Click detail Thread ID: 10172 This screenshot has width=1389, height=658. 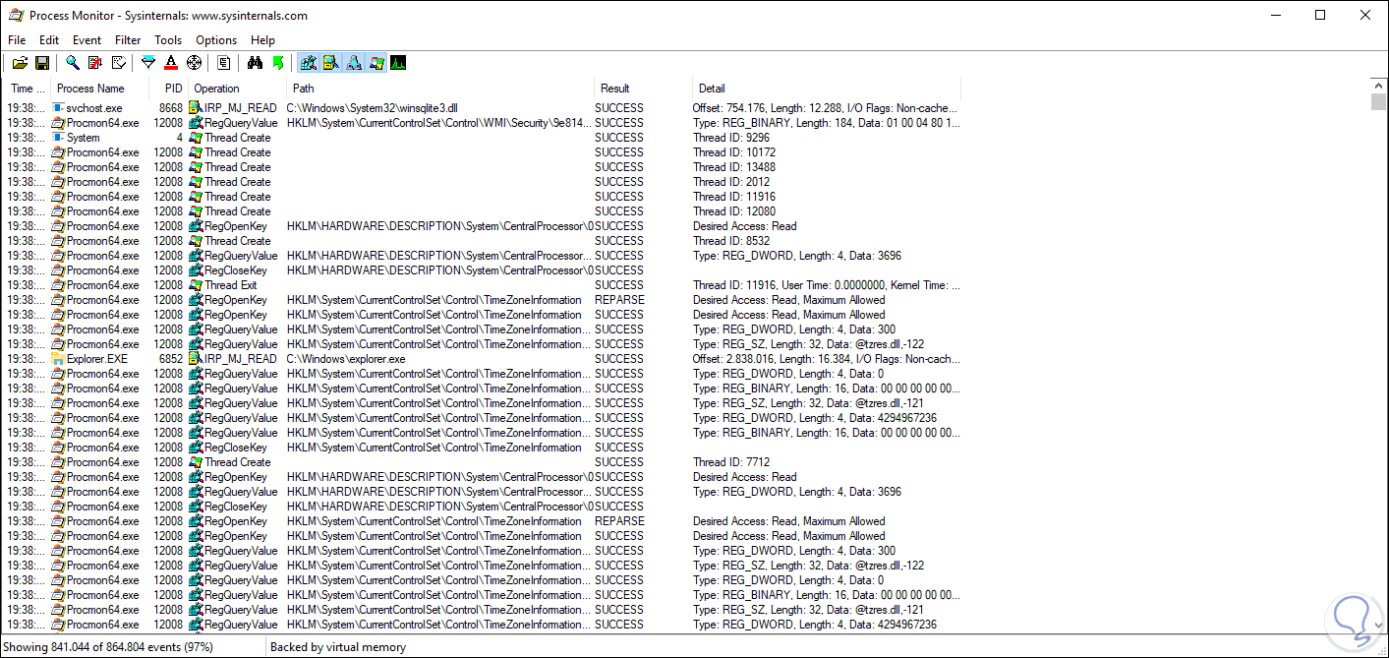[x=734, y=152]
